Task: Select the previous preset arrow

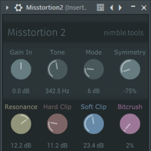Action: (x=112, y=8)
